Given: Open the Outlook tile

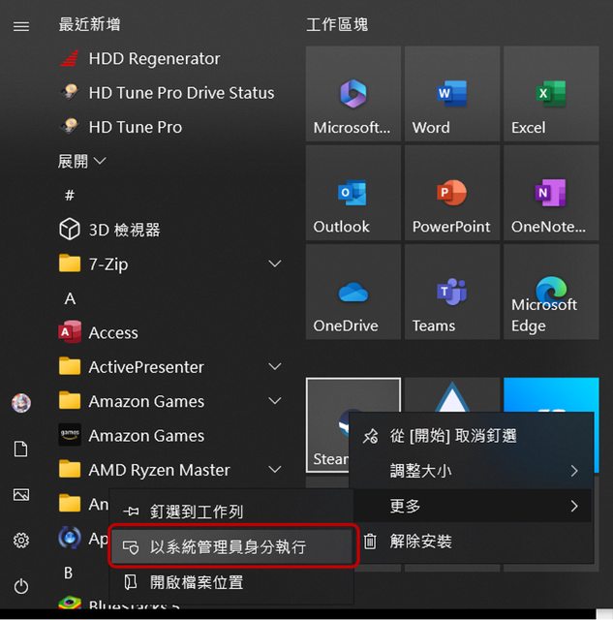Looking at the screenshot, I should 352,193.
